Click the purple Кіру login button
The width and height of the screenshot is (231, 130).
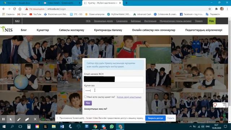[x=88, y=103]
